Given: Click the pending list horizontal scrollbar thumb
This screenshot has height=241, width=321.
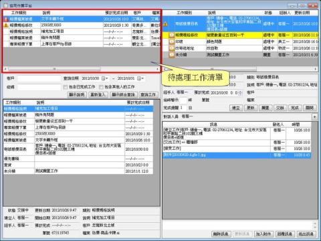Looking at the screenshot, I should point(54,69).
